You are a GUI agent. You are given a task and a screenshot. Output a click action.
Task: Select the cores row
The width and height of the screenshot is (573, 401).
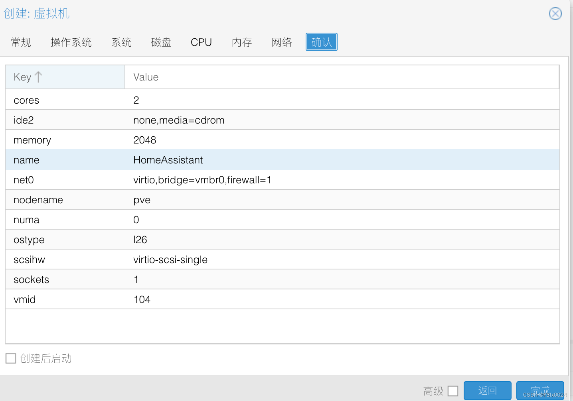point(282,100)
